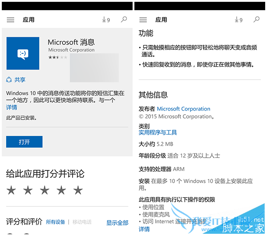Screen dimensions: 267x236
Task: Click 使用麦克风 permission entry
Action: pyautogui.click(x=154, y=215)
